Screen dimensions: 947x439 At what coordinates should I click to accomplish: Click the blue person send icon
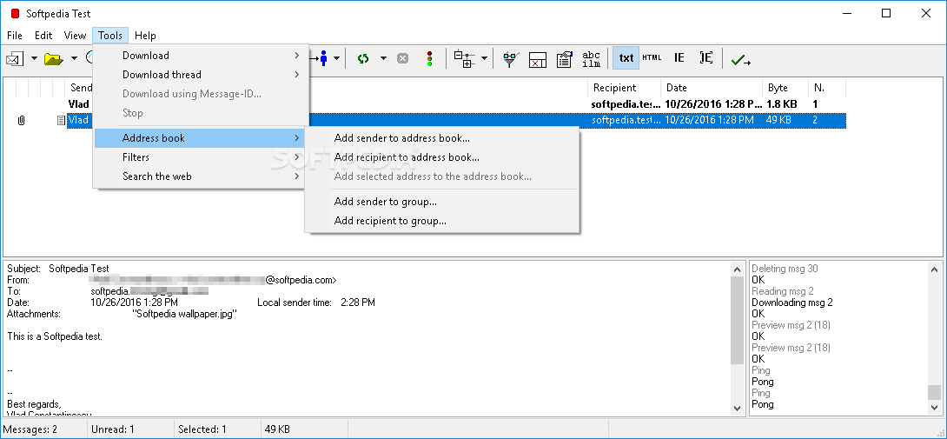[320, 58]
